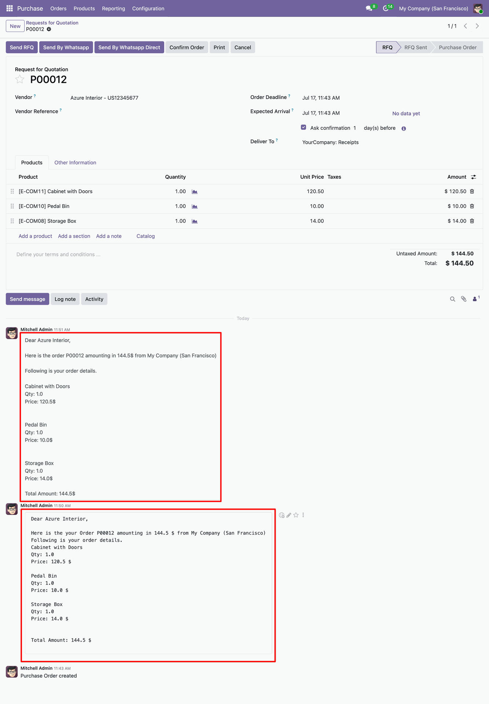This screenshot has width=489, height=704.
Task: Open the attachments paperclip icon
Action: (464, 299)
